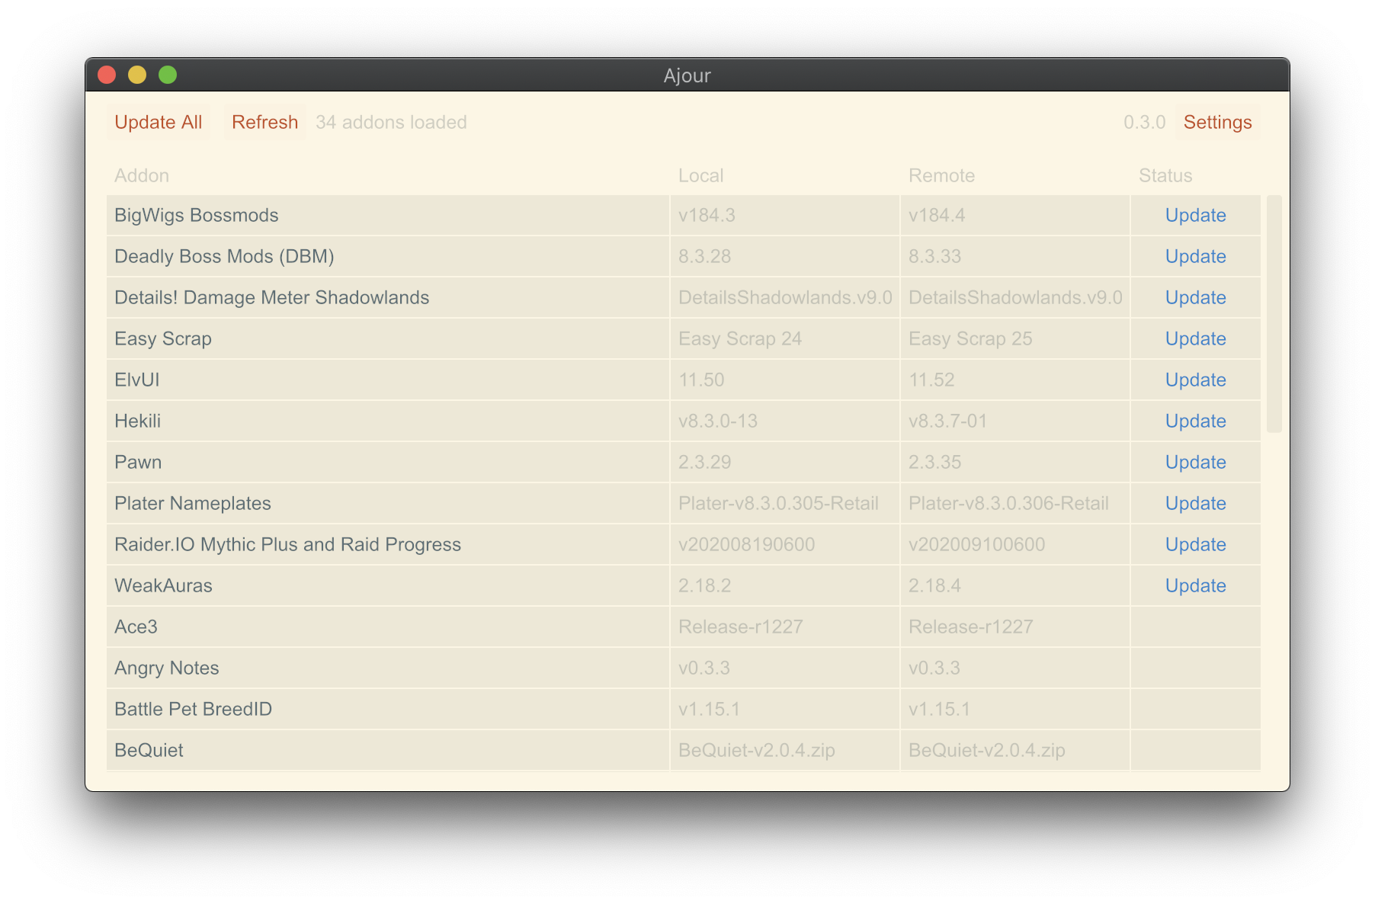Select Raider.IO Mythic Plus and Raid Progress
1375x904 pixels.
(x=287, y=544)
